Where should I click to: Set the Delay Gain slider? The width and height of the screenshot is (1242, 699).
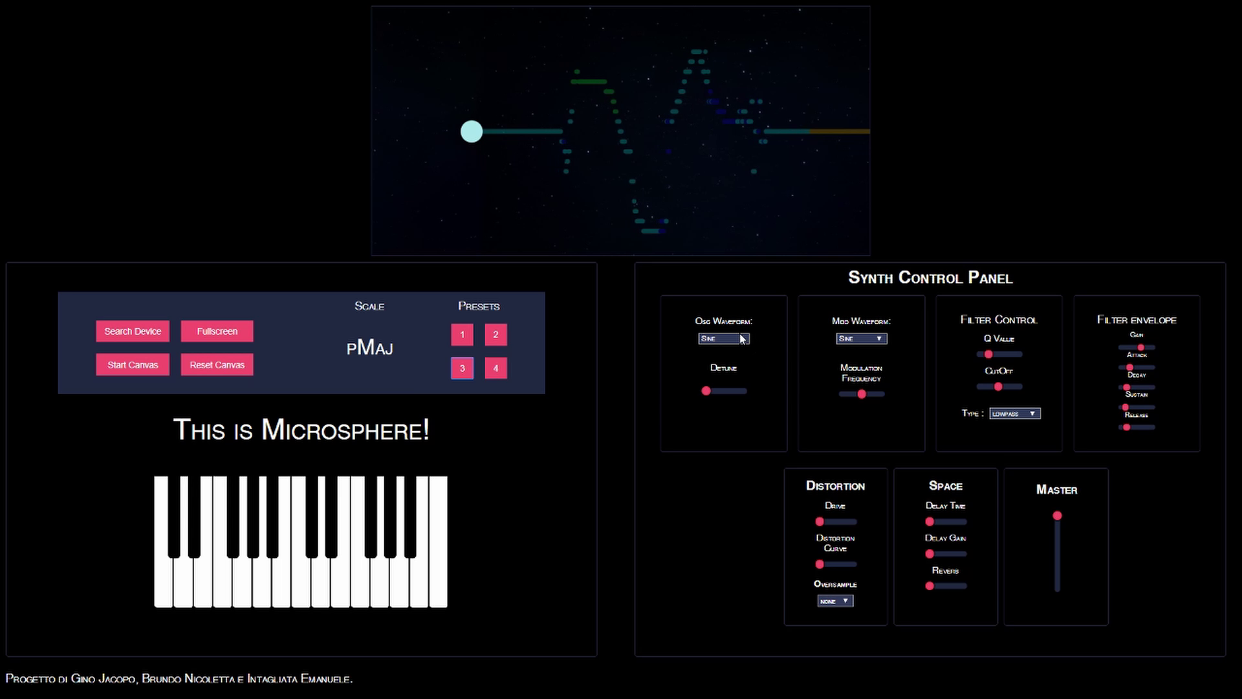[x=946, y=554]
